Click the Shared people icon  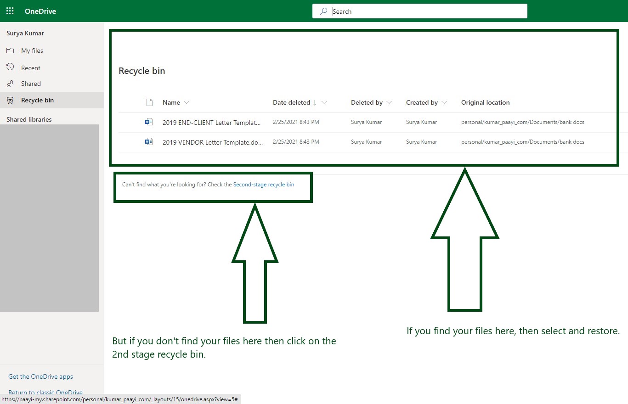pos(10,84)
